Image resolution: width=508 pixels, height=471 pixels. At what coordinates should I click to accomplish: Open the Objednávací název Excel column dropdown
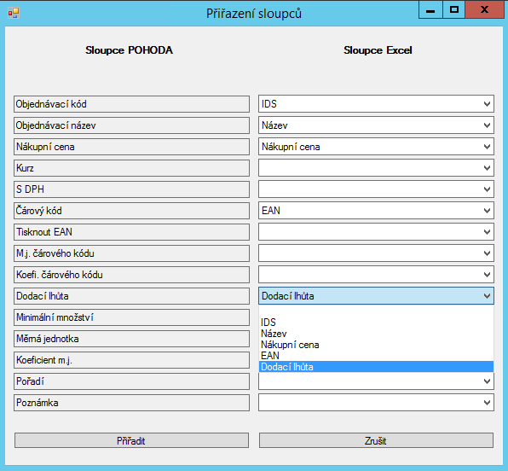click(376, 125)
